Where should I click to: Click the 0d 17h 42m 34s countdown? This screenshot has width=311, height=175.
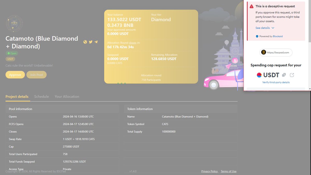[121, 47]
